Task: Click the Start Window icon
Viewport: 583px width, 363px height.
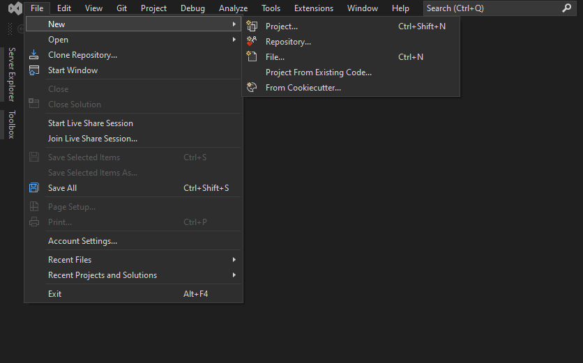Action: coord(33,70)
